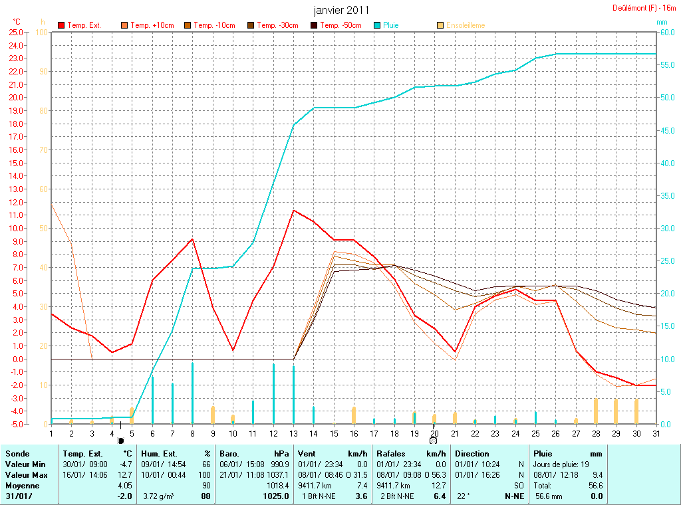Image resolution: width=681 pixels, height=505 pixels.
Task: Click day 13 on the x-axis
Action: pyautogui.click(x=293, y=433)
